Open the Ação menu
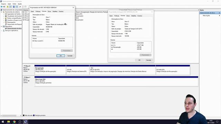Viewport: 221px width, 124px height. 9,4
